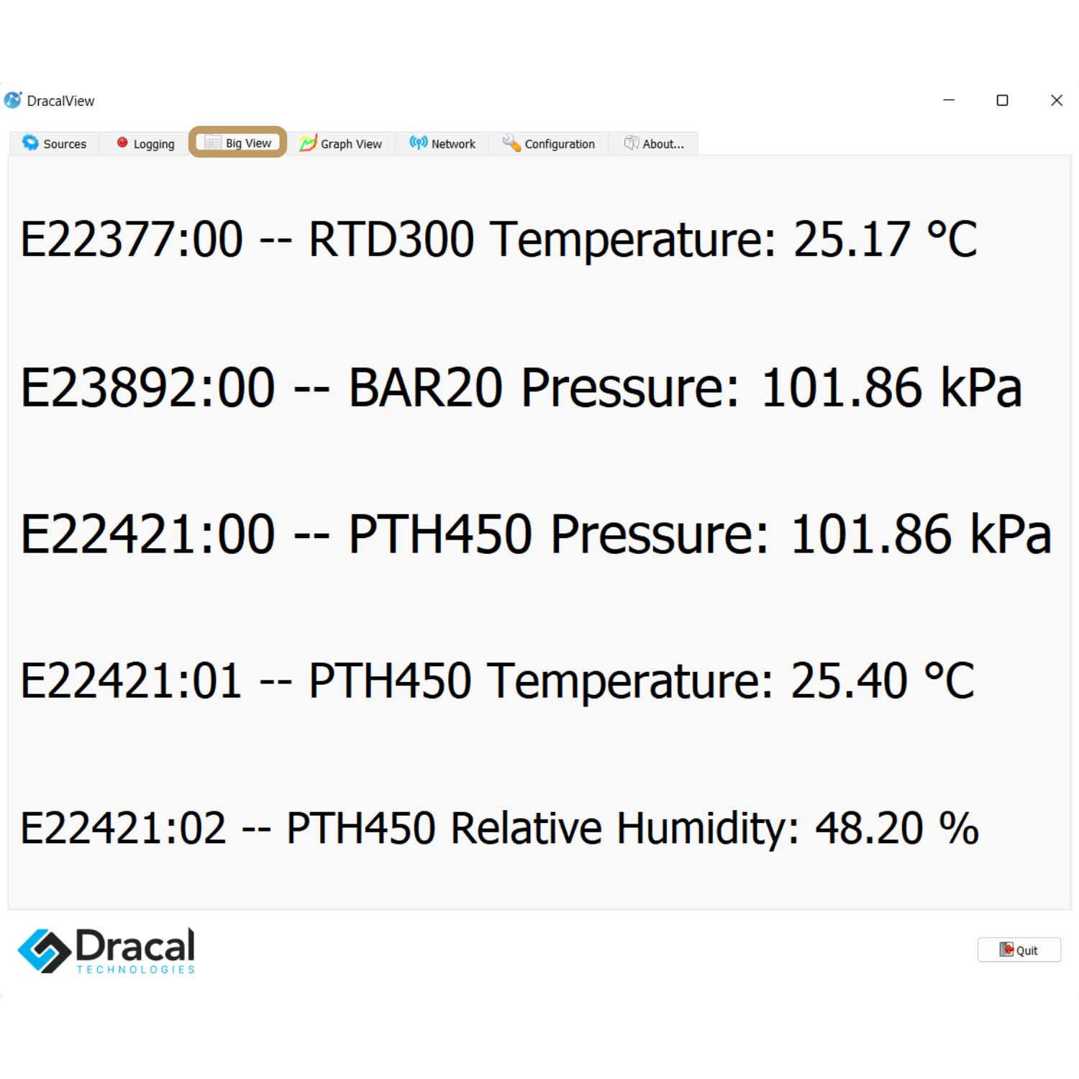Maximize the DracalView window
Viewport: 1079px width, 1079px height.
pyautogui.click(x=1002, y=101)
